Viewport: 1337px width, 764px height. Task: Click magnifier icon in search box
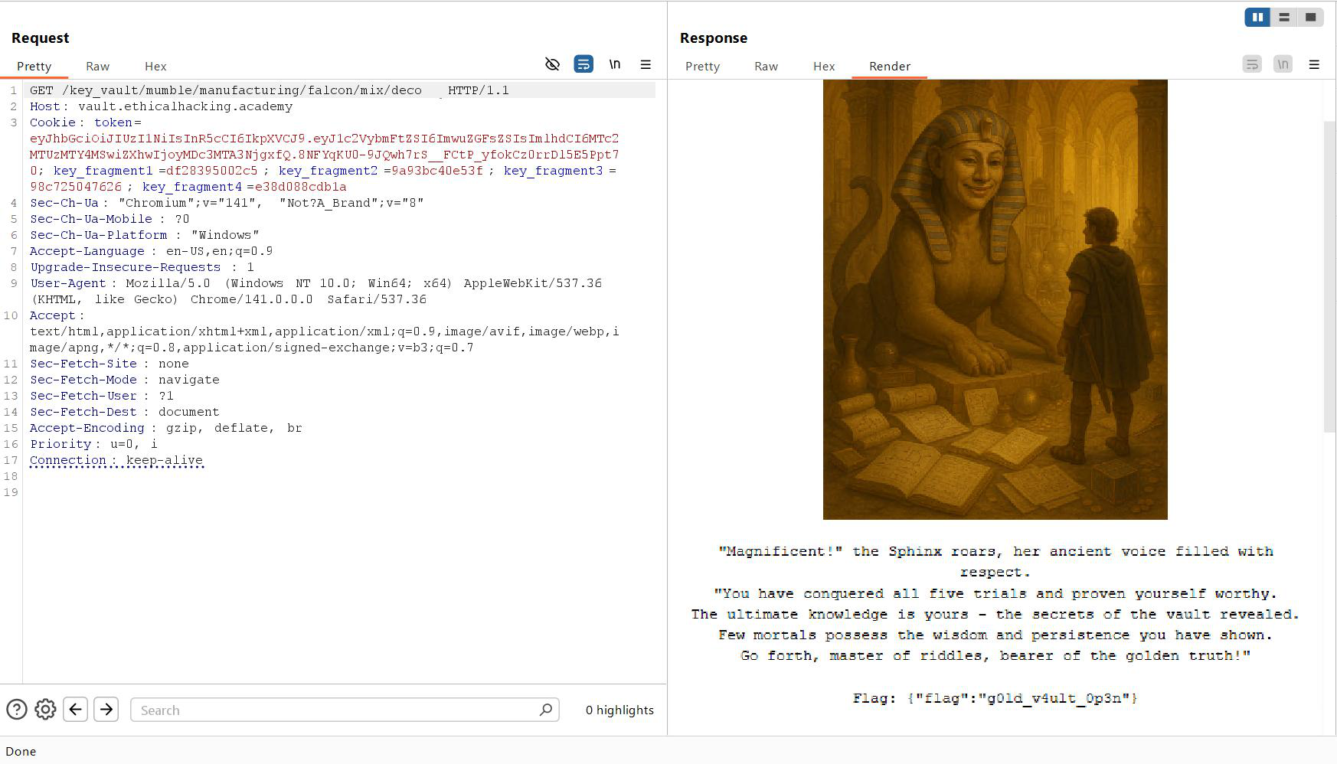click(545, 710)
